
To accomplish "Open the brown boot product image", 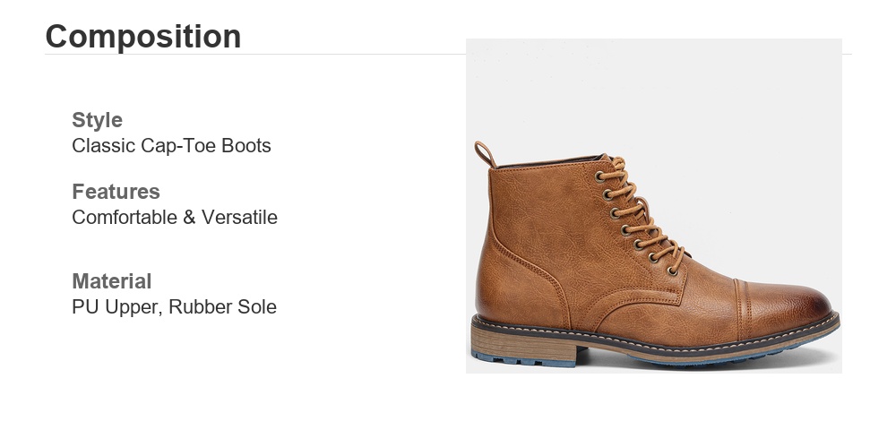I will point(654,206).
